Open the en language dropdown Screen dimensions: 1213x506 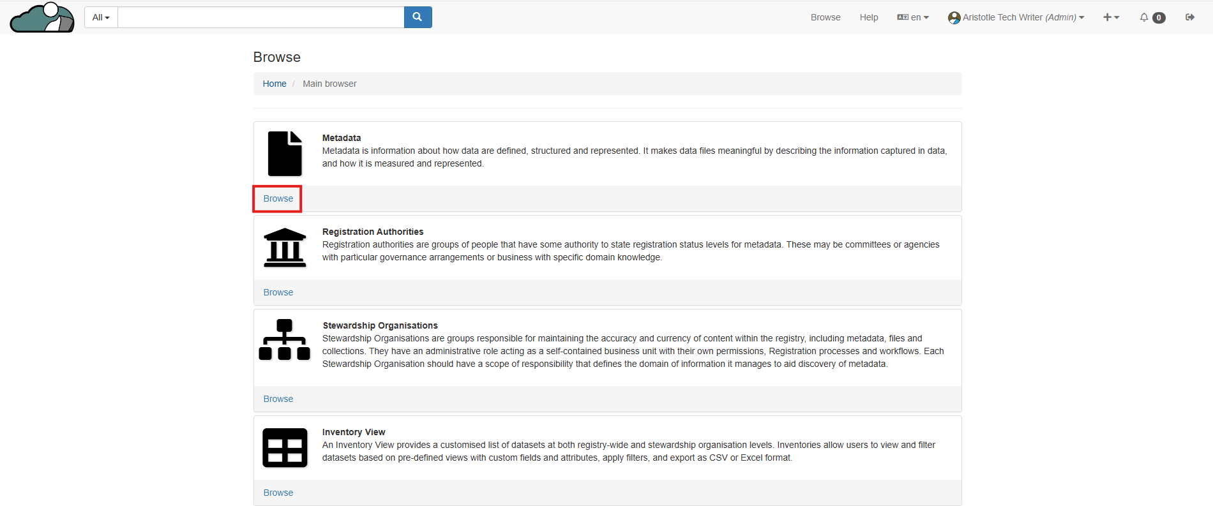[913, 17]
